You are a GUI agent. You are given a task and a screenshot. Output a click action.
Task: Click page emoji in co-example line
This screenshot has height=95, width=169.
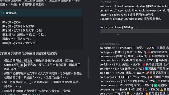(157, 60)
